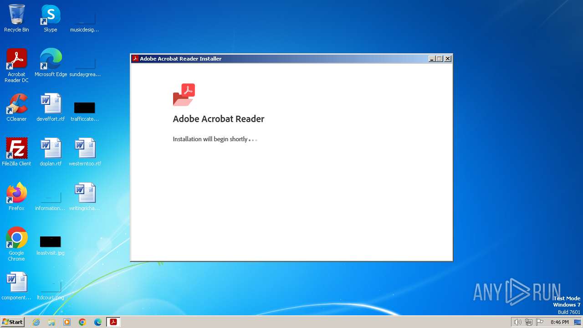Click the Adobe installer taskbar button

pos(113,322)
